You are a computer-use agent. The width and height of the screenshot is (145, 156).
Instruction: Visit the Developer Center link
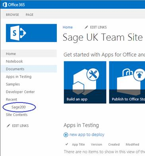[x=20, y=92]
